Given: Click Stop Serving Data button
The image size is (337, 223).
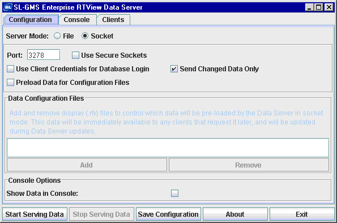Looking at the screenshot, I should 101,214.
